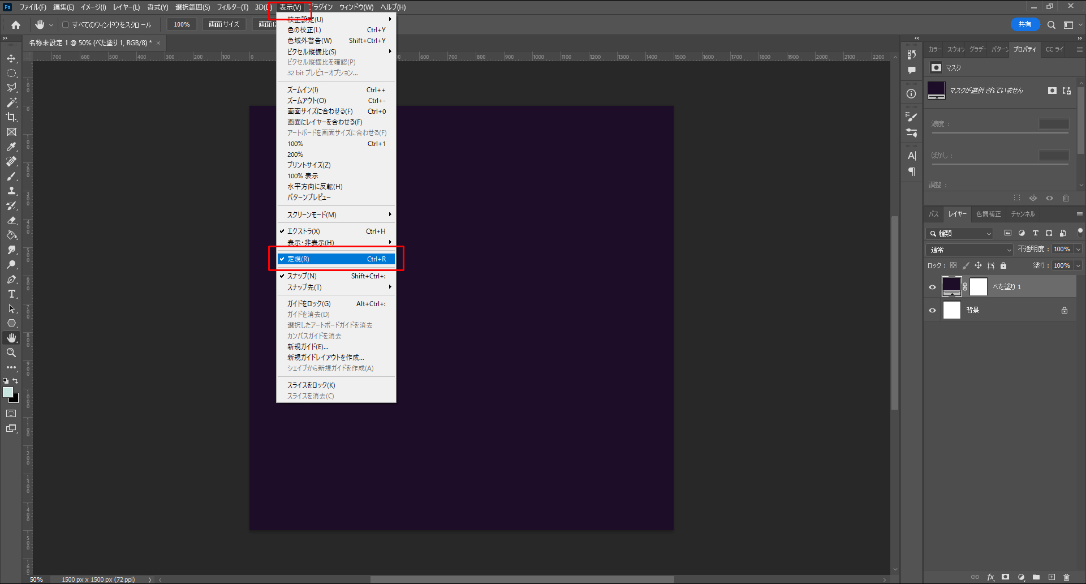This screenshot has width=1086, height=584.
Task: Select the Eraser tool
Action: click(11, 221)
